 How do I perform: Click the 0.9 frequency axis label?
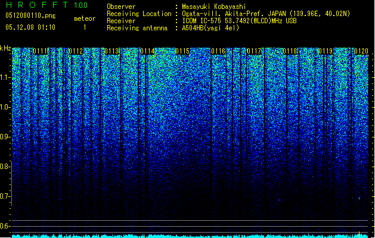(5, 137)
